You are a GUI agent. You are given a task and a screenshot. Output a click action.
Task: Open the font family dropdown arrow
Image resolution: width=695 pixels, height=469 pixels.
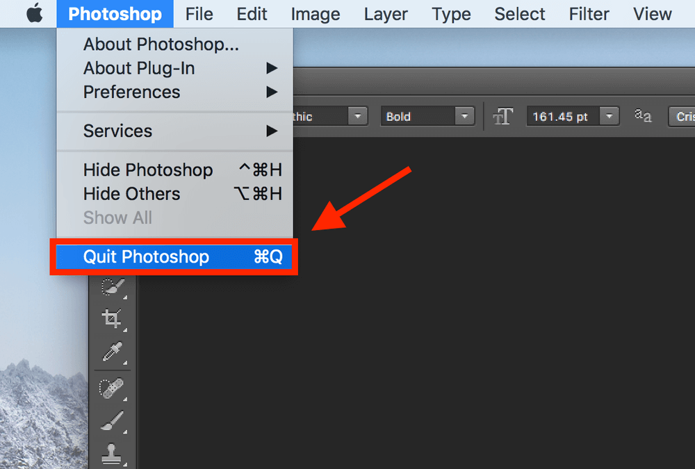click(357, 117)
